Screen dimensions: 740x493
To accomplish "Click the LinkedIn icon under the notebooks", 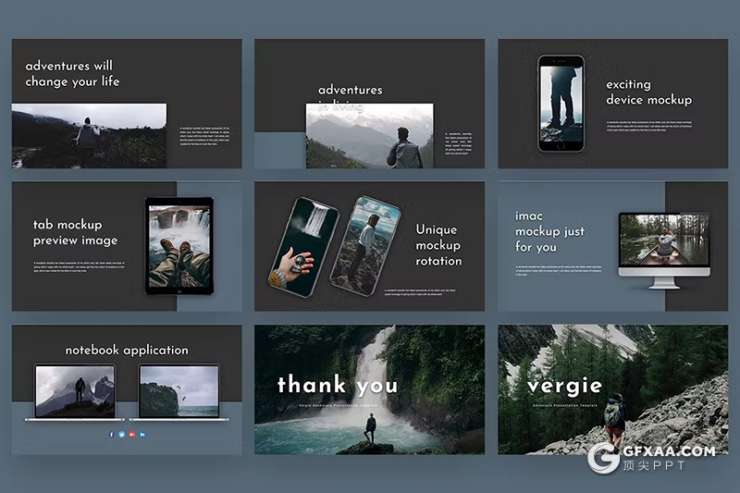I will click(x=142, y=434).
